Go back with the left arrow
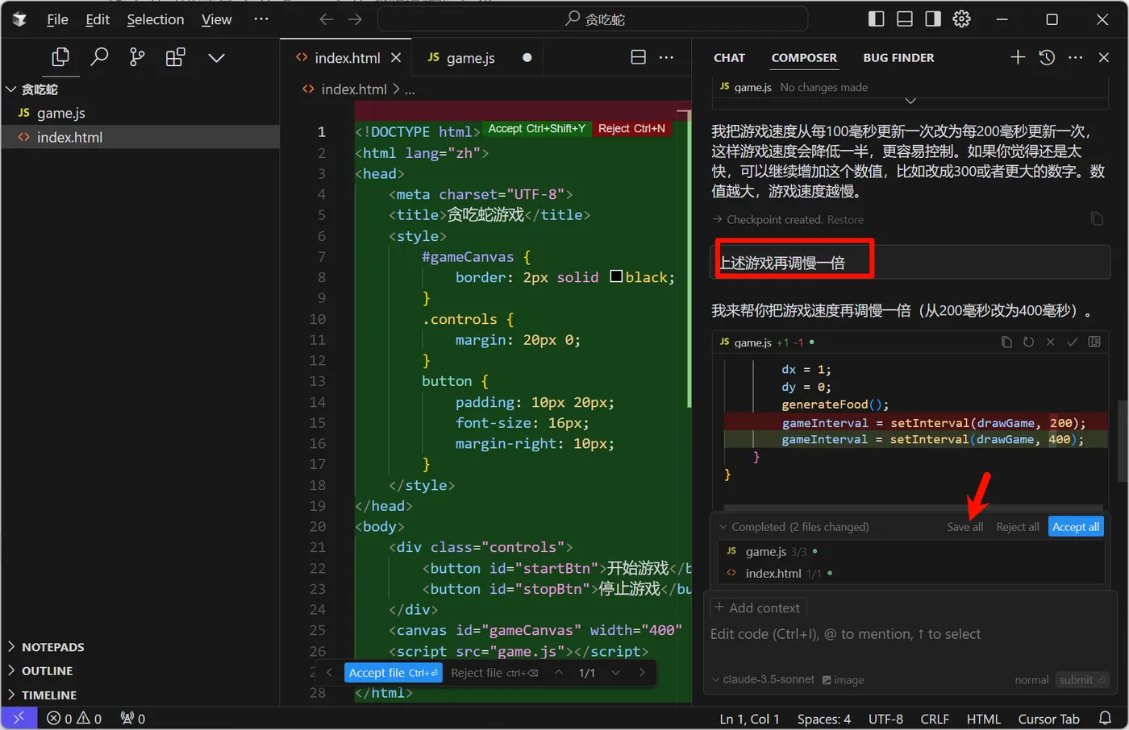 pyautogui.click(x=326, y=19)
